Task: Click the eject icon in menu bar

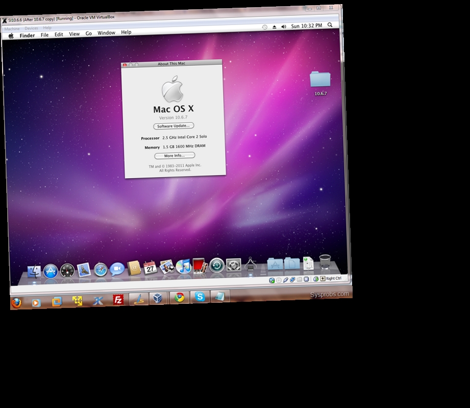Action: (x=274, y=27)
